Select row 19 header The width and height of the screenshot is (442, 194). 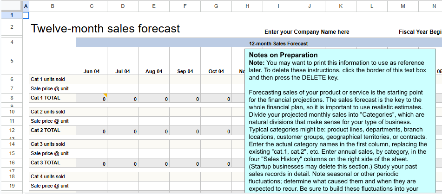tap(12, 186)
